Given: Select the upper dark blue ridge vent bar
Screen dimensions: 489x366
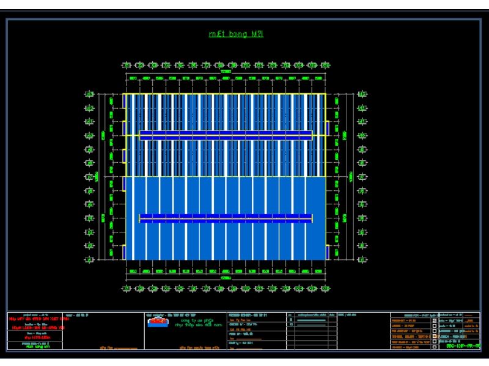Looking at the screenshot, I should coord(226,135).
